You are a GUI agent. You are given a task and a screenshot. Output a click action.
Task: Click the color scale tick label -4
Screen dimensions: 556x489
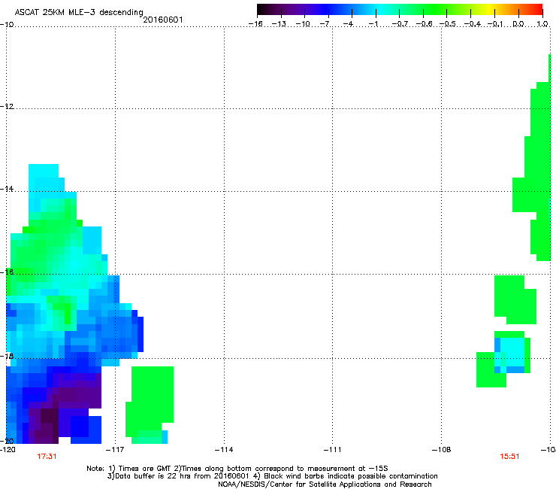pyautogui.click(x=349, y=24)
